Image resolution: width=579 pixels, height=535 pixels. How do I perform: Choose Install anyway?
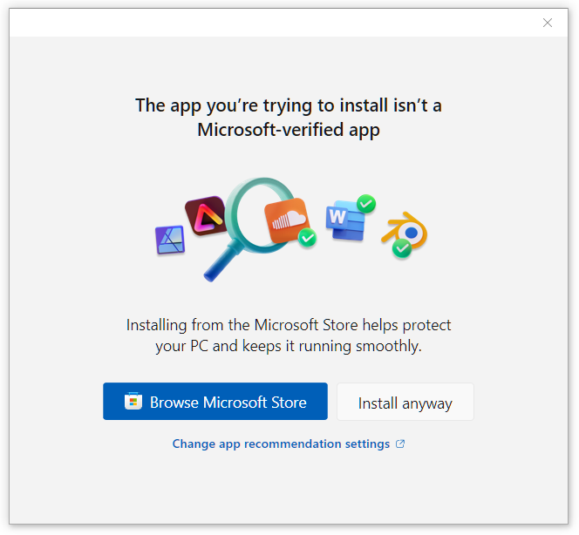[405, 403]
